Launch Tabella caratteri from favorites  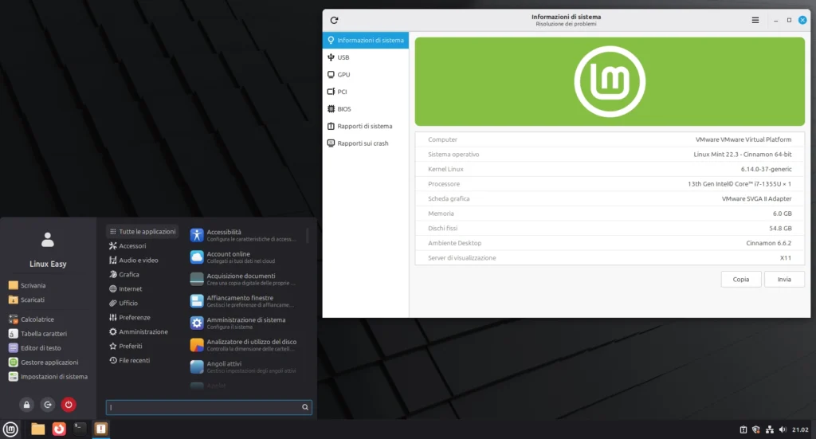click(x=48, y=334)
